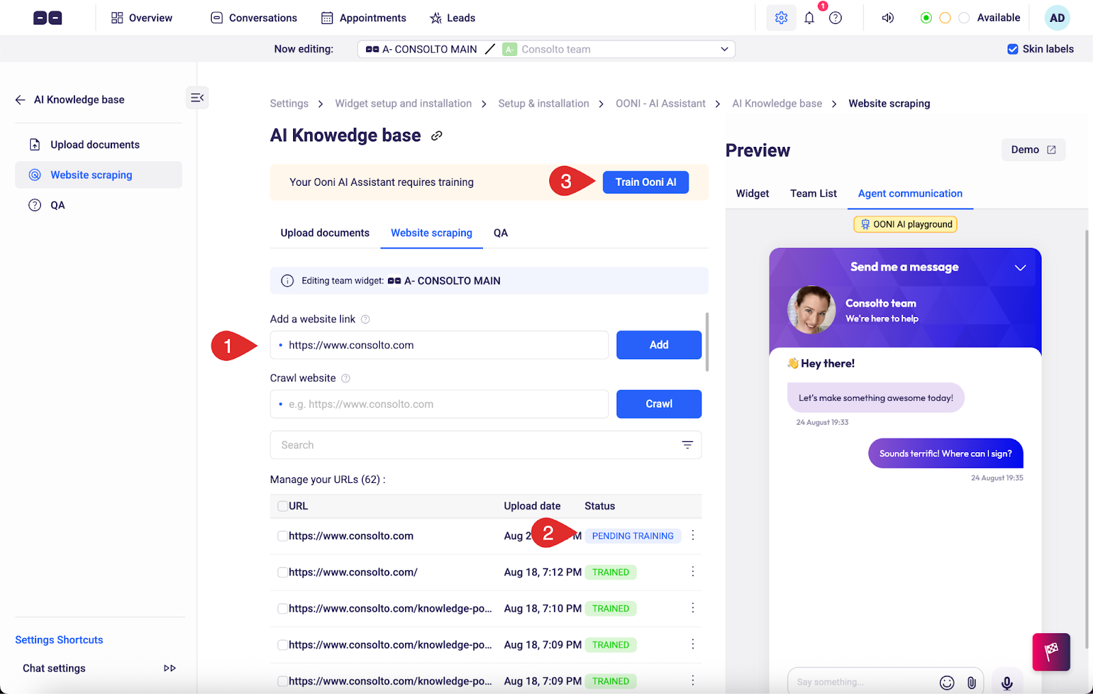This screenshot has height=694, width=1093.
Task: Switch to the Team List preview tab
Action: click(814, 193)
